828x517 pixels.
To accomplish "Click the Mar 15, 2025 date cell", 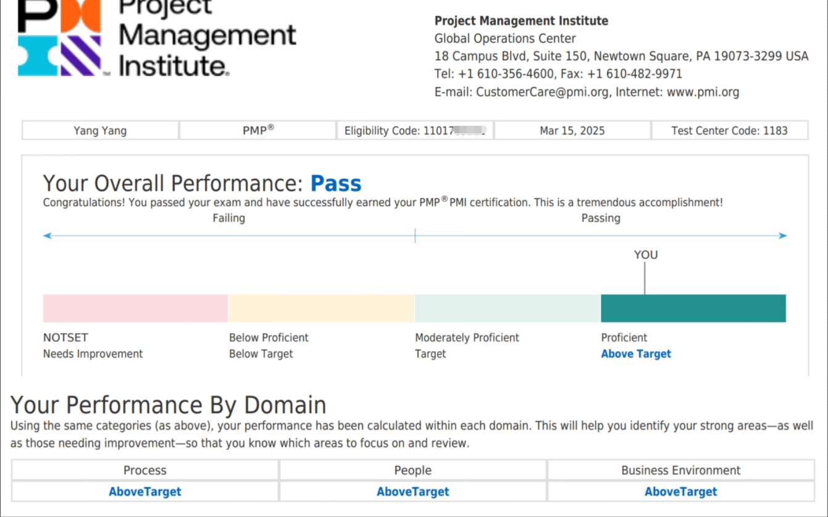I will pos(572,131).
